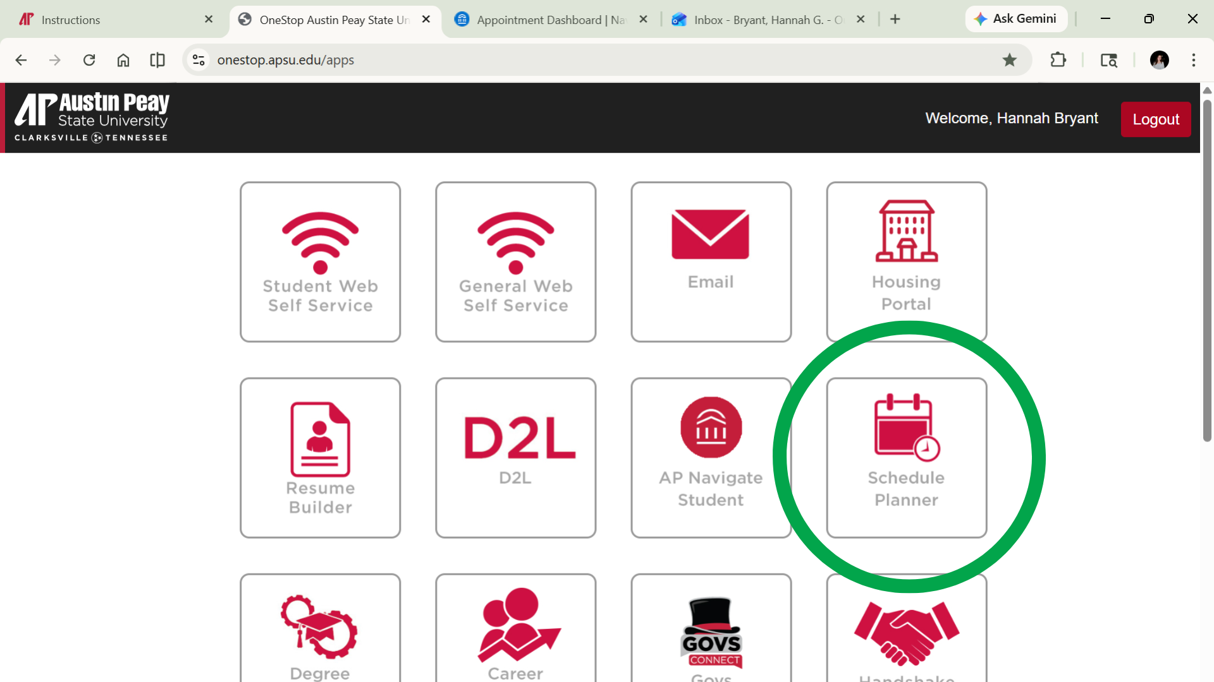Switch to the Appointment Dashboard tab

tap(541, 20)
